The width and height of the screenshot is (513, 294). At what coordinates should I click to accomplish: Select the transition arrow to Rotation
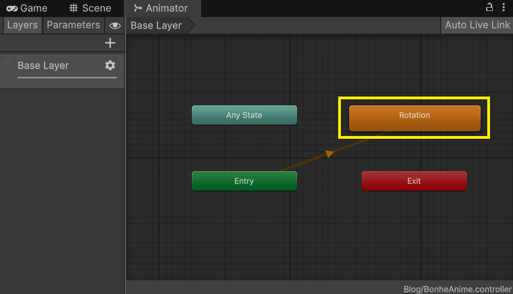click(329, 154)
